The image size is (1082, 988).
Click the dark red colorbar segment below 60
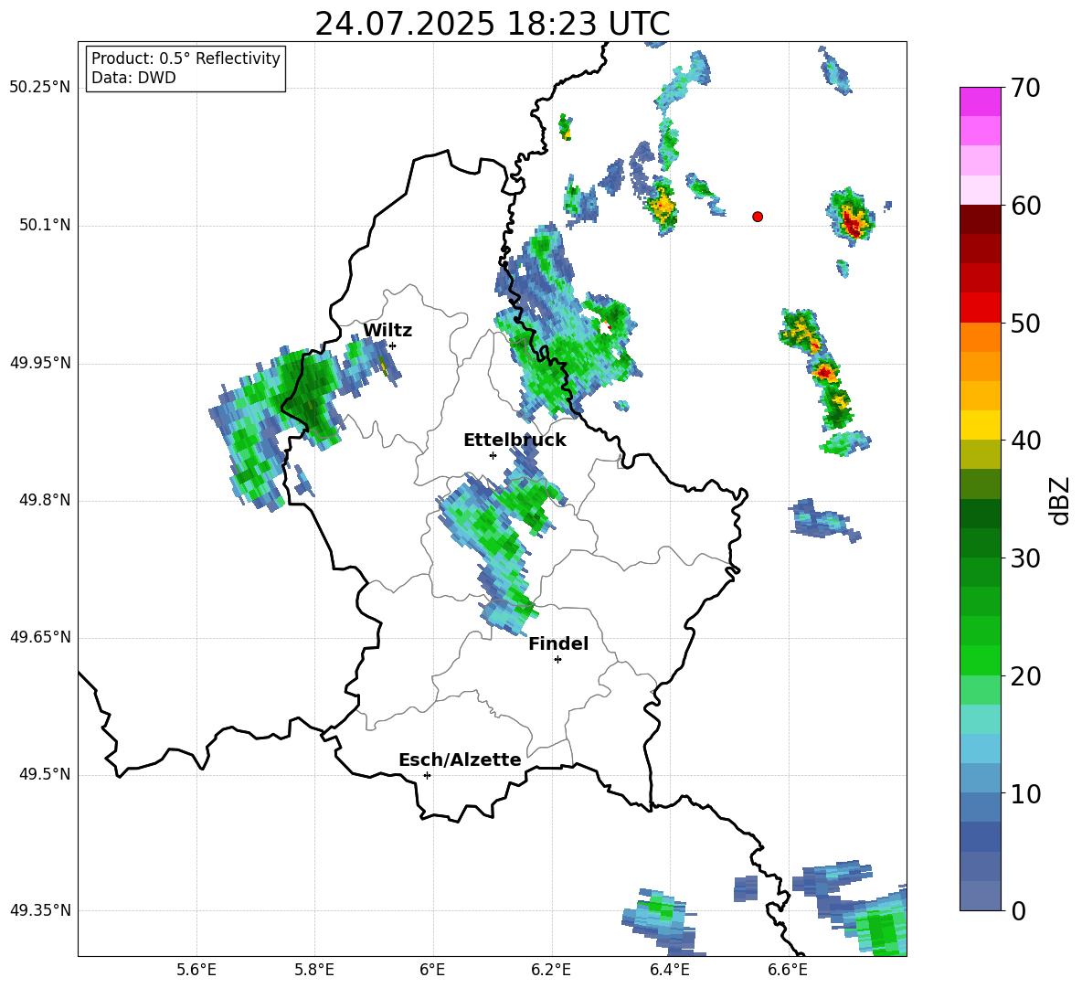coord(980,218)
